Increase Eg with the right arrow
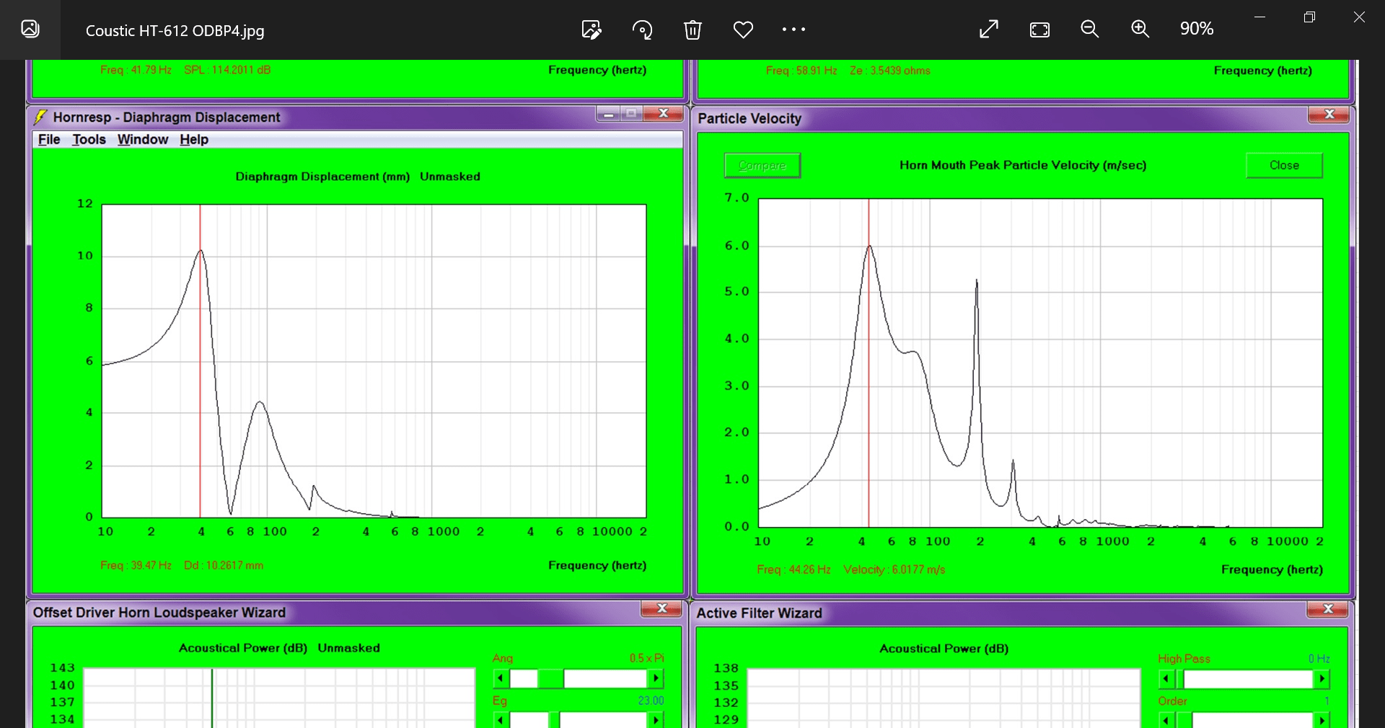This screenshot has width=1385, height=728. point(656,719)
